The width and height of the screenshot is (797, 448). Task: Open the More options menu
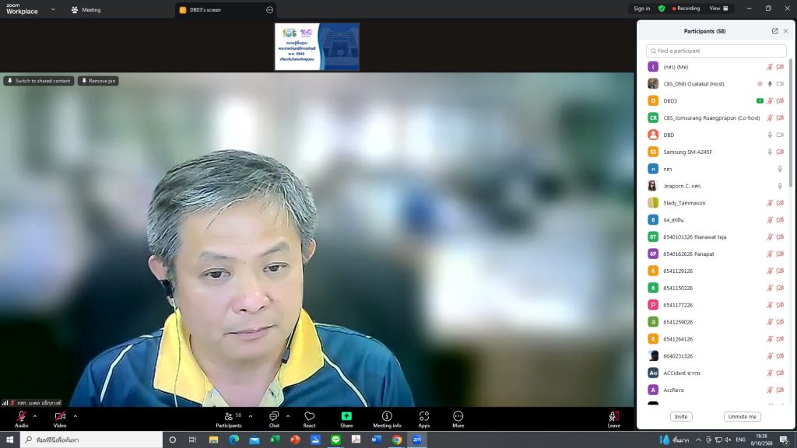click(458, 418)
